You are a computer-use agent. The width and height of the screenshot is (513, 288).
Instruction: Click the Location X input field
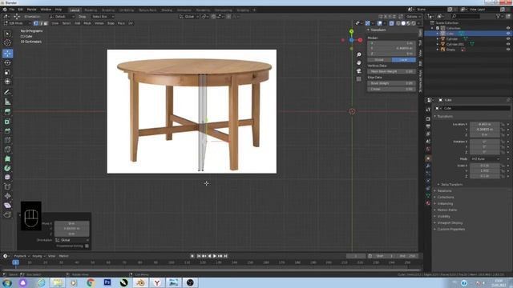[x=484, y=125]
